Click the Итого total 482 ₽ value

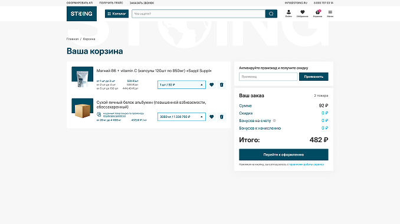point(319,140)
